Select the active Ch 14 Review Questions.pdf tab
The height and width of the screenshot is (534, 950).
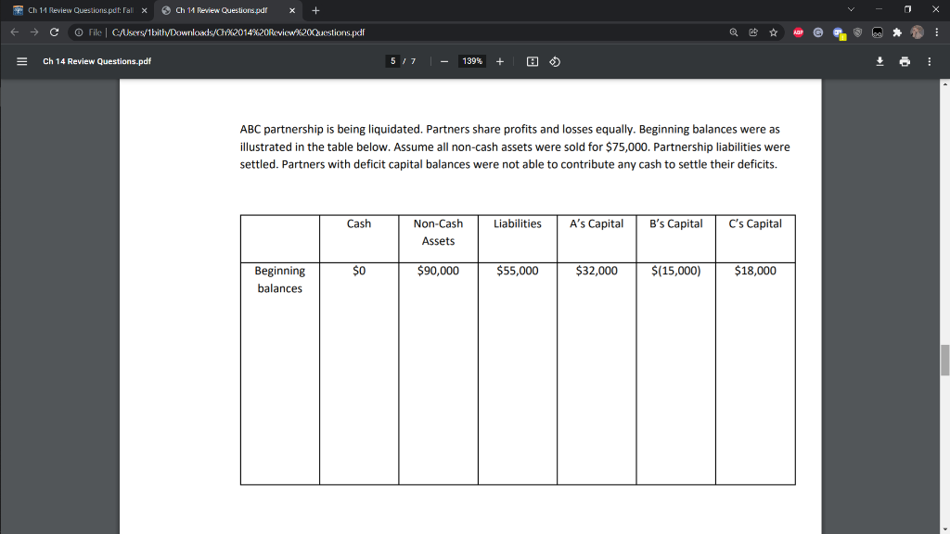pos(223,9)
